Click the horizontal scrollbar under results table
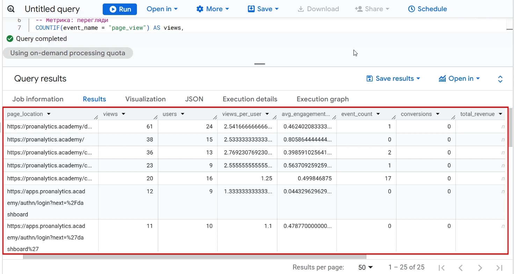Screen dimensions: 518x274 (x=195, y=257)
